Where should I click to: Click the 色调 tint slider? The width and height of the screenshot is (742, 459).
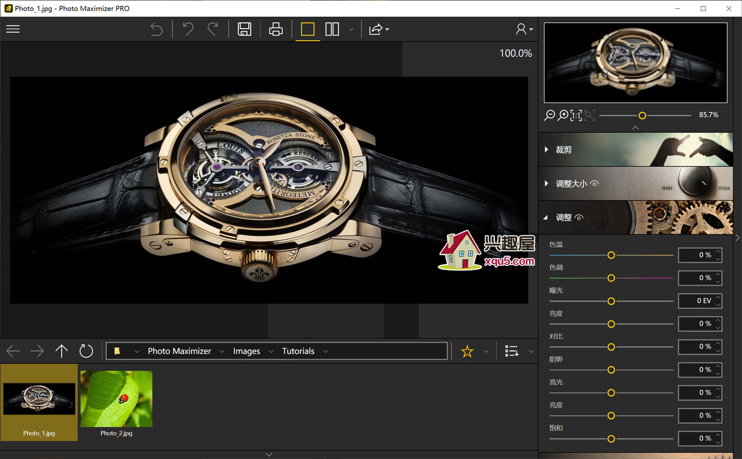point(611,278)
